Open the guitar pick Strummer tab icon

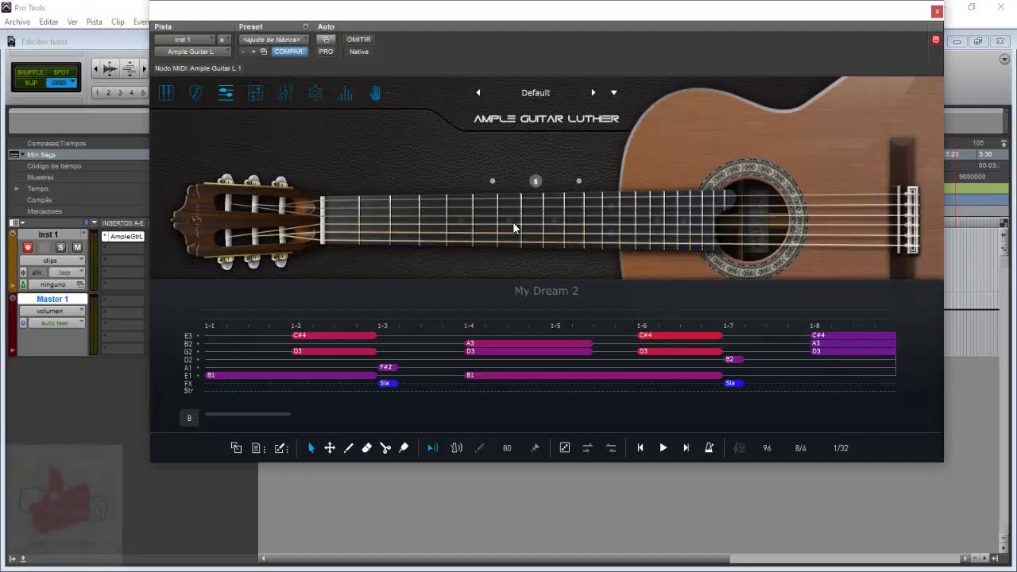[195, 93]
